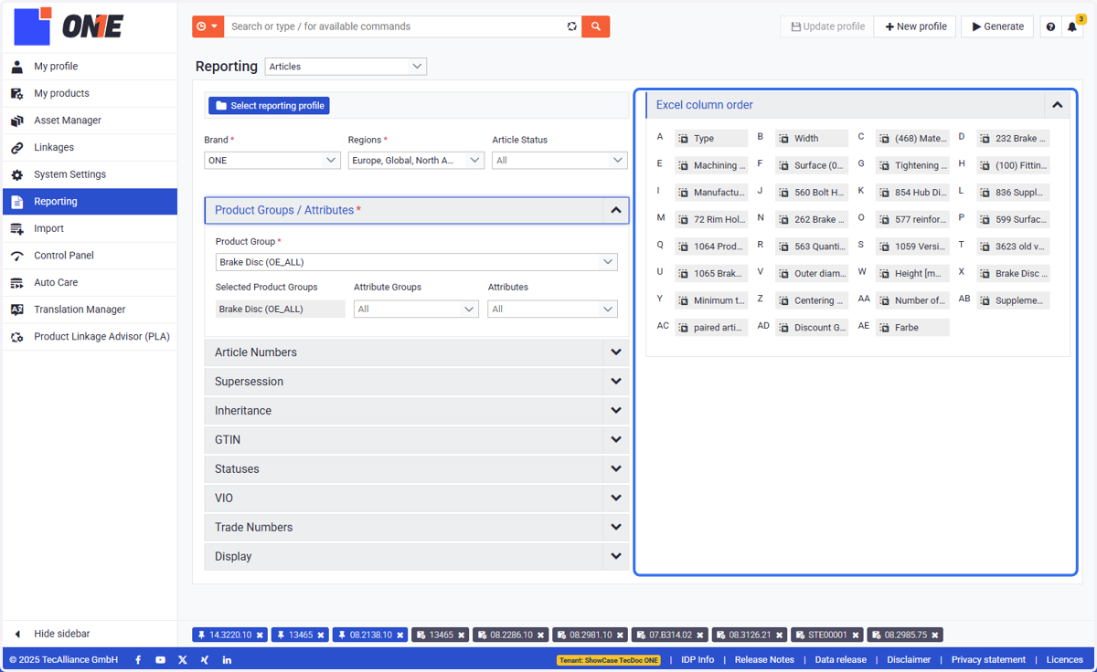Open My profile in the sidebar

tap(90, 67)
